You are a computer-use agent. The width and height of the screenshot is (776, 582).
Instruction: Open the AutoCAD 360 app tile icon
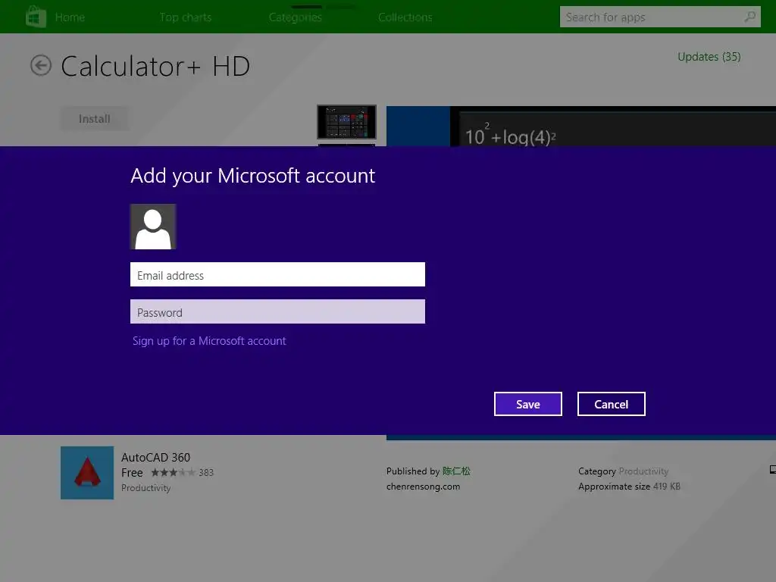[x=87, y=473]
